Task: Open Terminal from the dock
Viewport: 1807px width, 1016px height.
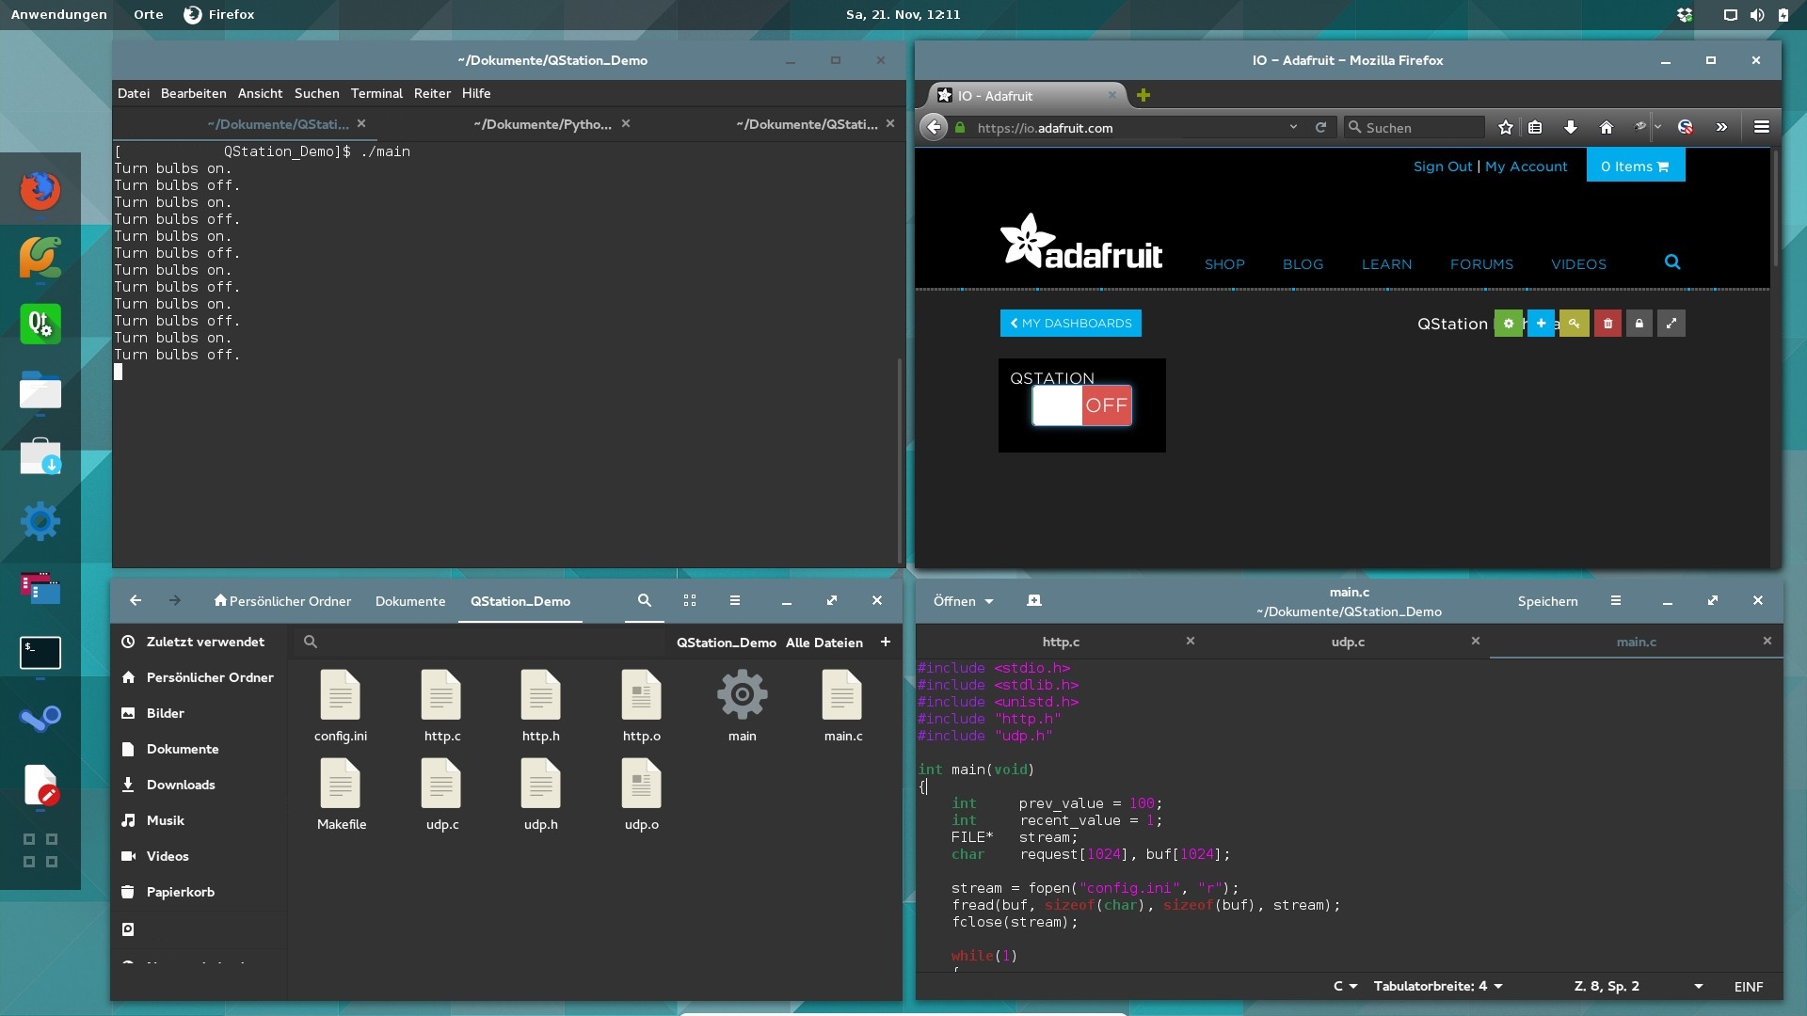Action: click(x=40, y=653)
